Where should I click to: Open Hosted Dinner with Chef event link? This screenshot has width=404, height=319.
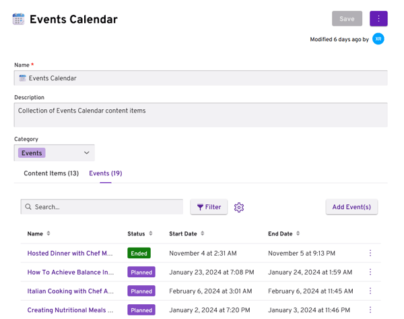[70, 254]
